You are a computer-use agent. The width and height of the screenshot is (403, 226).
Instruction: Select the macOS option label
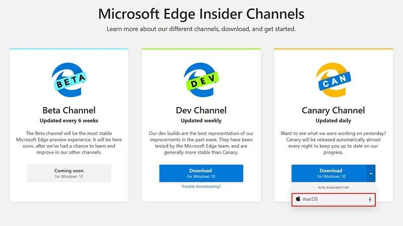coord(310,199)
